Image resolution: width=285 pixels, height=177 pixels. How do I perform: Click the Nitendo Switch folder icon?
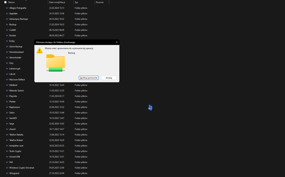pyautogui.click(x=7, y=90)
